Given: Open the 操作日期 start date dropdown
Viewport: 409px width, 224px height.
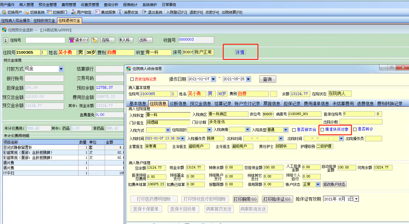Looking at the screenshot, I should [x=213, y=79].
